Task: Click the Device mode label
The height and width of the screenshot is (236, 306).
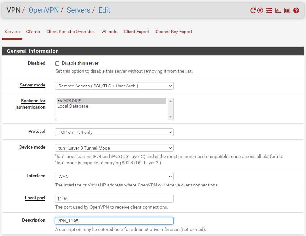Action: (32, 147)
